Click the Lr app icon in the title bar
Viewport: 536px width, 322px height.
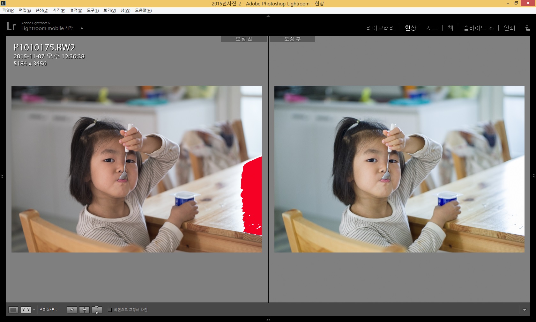tap(3, 3)
